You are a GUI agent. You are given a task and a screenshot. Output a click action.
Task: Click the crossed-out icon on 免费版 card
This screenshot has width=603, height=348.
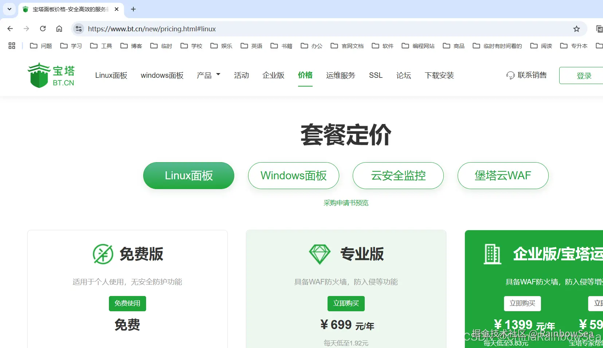click(102, 254)
